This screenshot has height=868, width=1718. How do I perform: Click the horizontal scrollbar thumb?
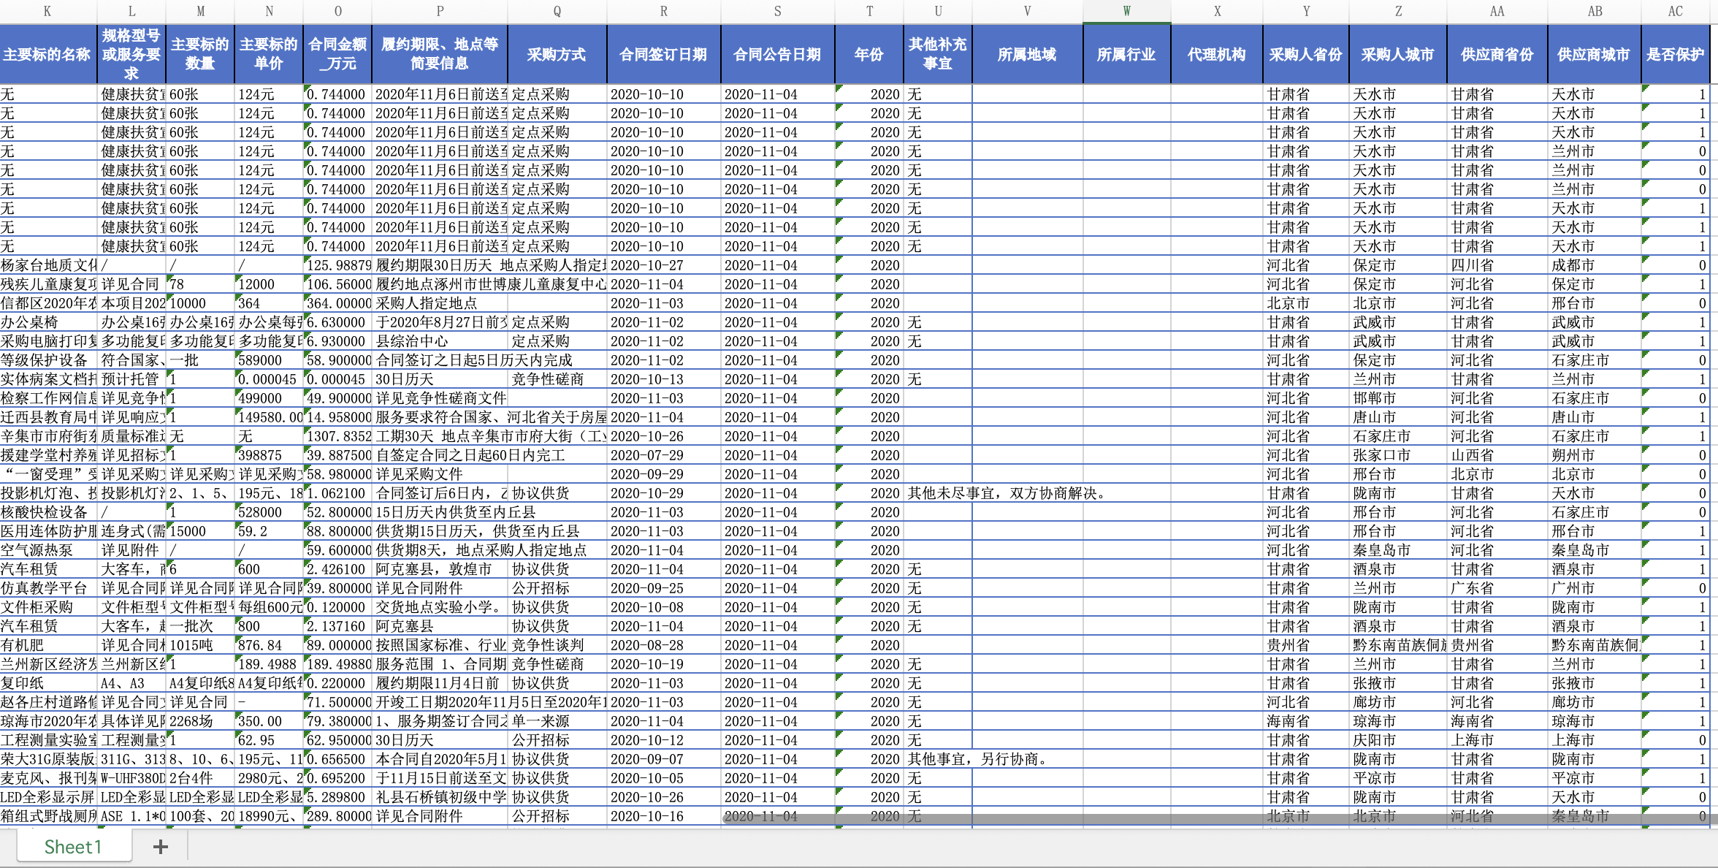[1213, 820]
